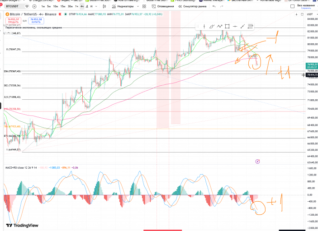Click the redo arrow

click(222, 6)
